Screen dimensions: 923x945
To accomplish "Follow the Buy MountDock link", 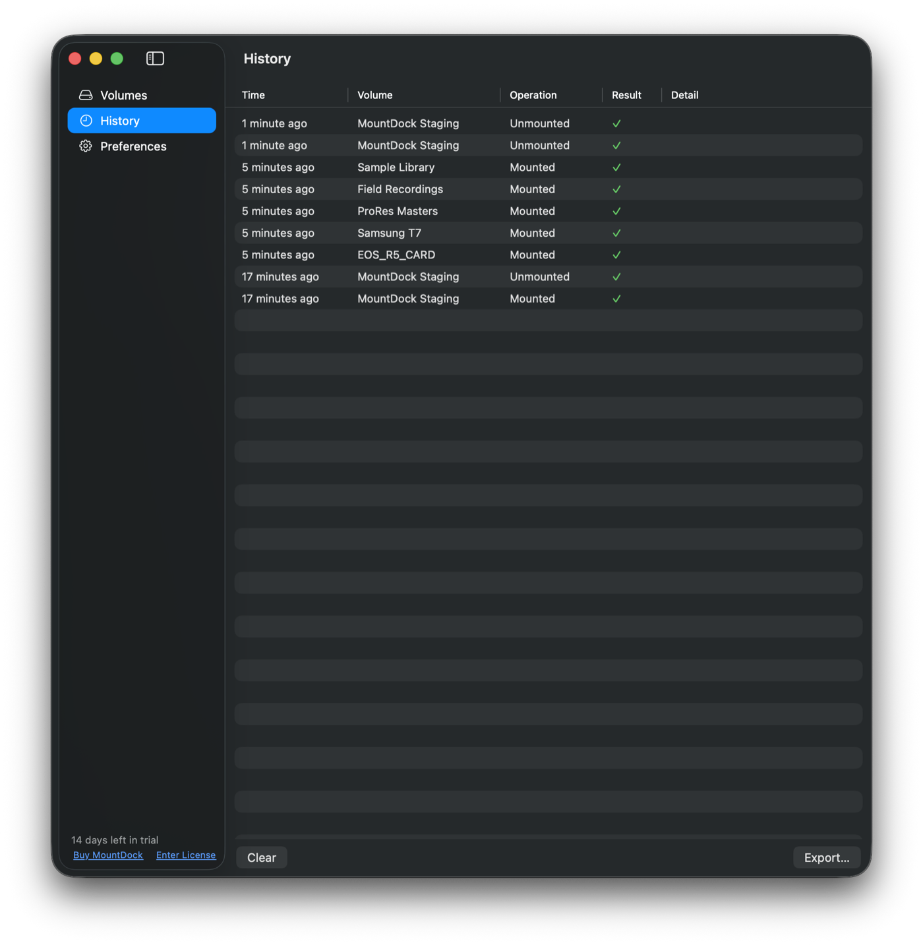I will click(x=108, y=855).
